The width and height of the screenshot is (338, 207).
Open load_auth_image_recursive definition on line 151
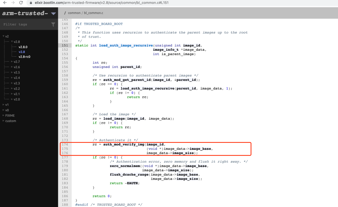pyautogui.click(x=126, y=45)
